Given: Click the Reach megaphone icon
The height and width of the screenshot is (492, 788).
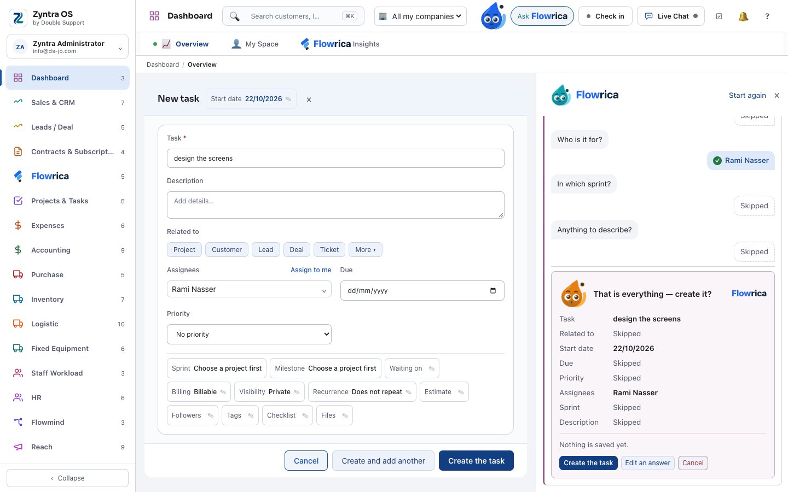Looking at the screenshot, I should pyautogui.click(x=18, y=447).
